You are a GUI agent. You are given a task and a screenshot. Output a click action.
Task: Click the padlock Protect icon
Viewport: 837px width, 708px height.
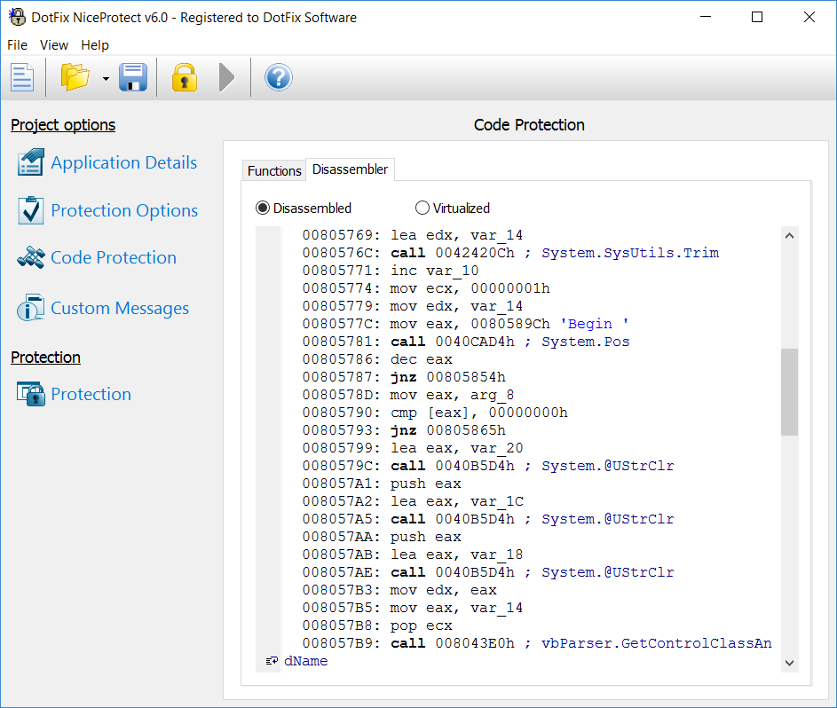tap(184, 77)
